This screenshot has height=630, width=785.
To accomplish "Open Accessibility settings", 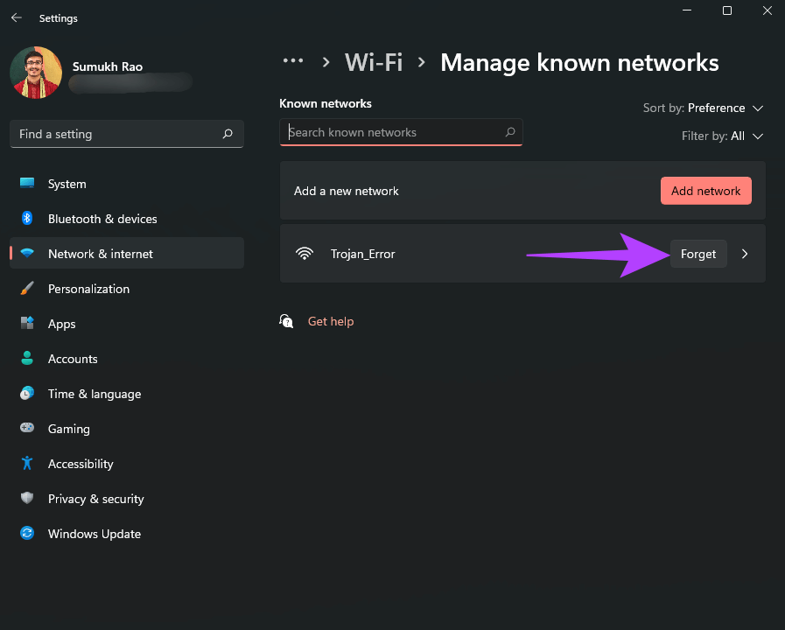I will [127, 464].
